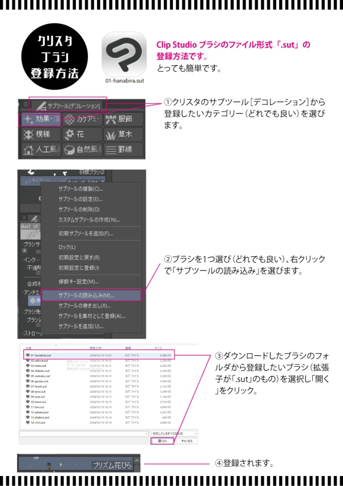Image resolution: width=343 pixels, height=486 pixels.
Task: Choose カスタムサブツールの作成(N)... entry
Action: pos(91,220)
